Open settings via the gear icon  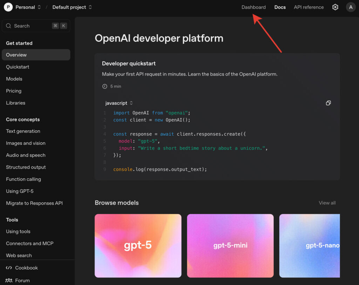tap(335, 7)
